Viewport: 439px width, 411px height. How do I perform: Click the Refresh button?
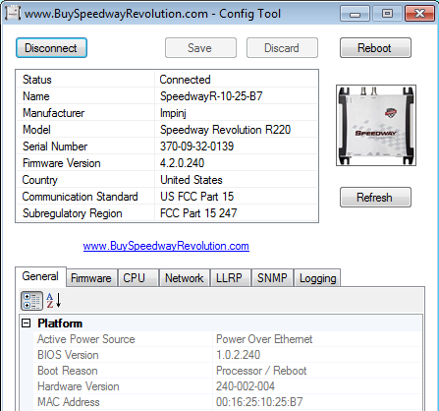point(375,198)
